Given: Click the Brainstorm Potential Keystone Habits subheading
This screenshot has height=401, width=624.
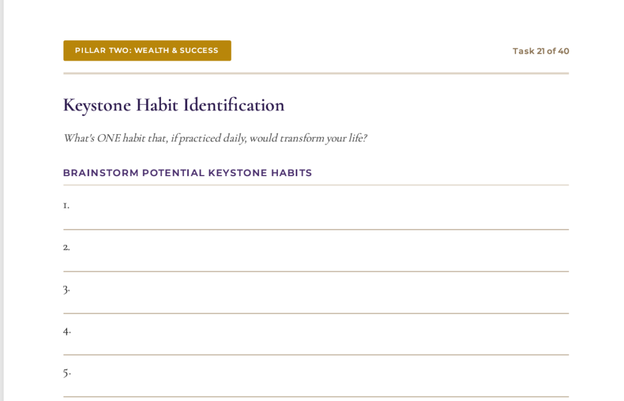Looking at the screenshot, I should (187, 173).
